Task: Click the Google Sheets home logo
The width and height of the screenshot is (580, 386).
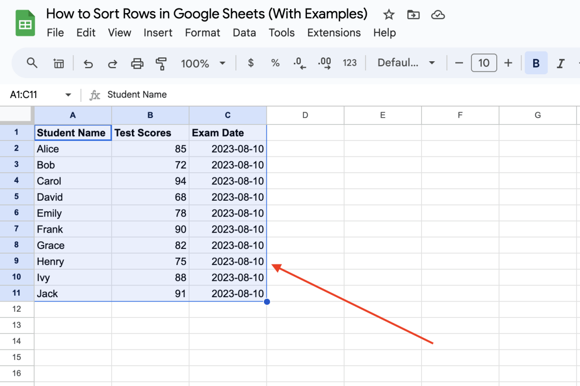Action: (25, 23)
